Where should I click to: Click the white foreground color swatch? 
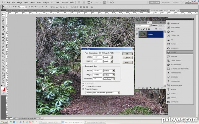pos(3,88)
